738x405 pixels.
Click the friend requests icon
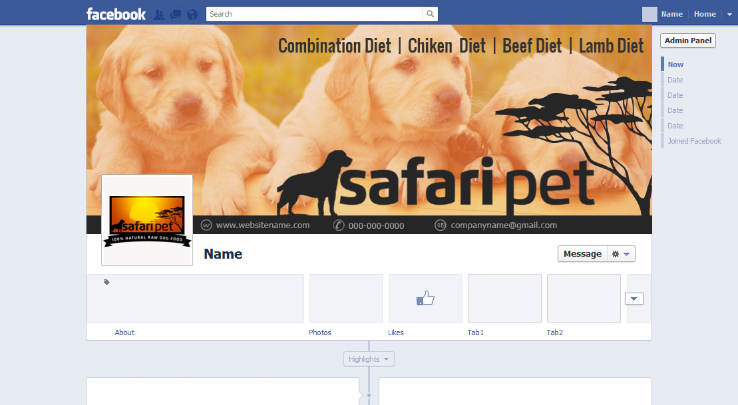(158, 13)
